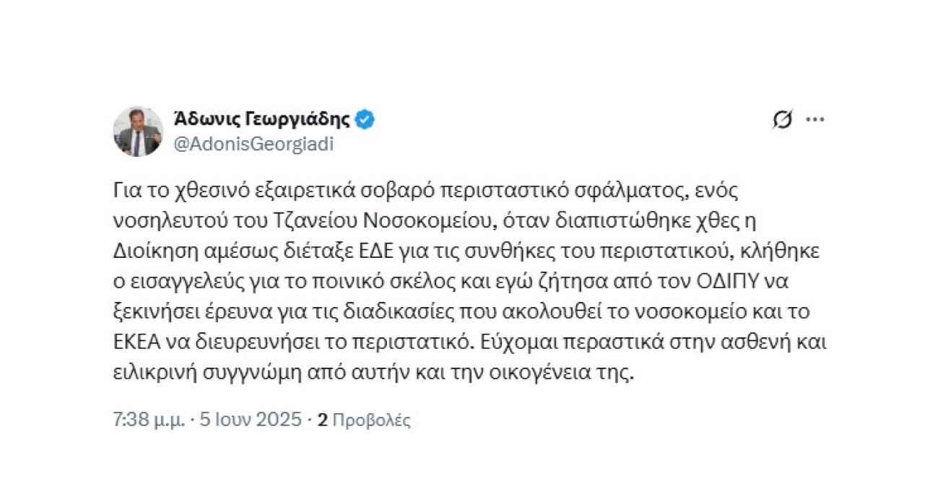The height and width of the screenshot is (484, 935).
Task: Click the tweet's first line starting Για το χθεσινό
Action: [x=428, y=191]
